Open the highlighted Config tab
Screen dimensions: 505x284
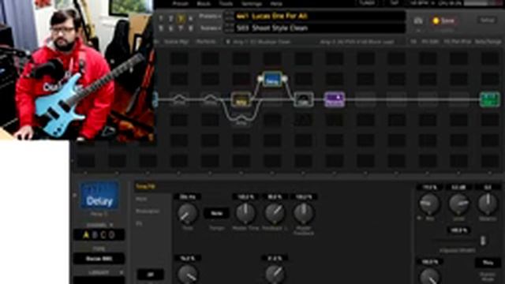coord(145,186)
